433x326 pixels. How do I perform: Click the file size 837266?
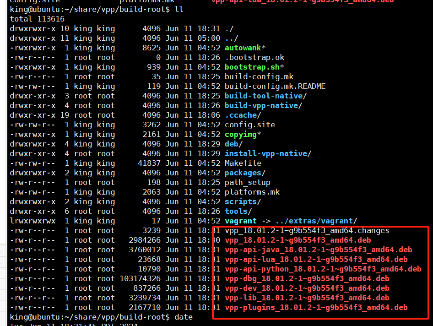[x=147, y=288]
